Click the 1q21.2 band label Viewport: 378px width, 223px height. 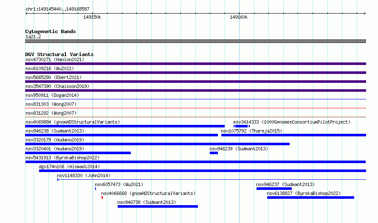[33, 37]
